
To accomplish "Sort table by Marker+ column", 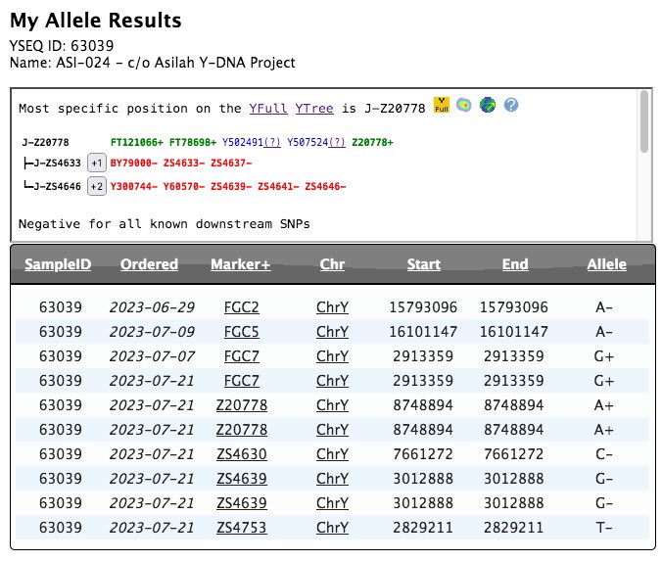I will [x=240, y=264].
